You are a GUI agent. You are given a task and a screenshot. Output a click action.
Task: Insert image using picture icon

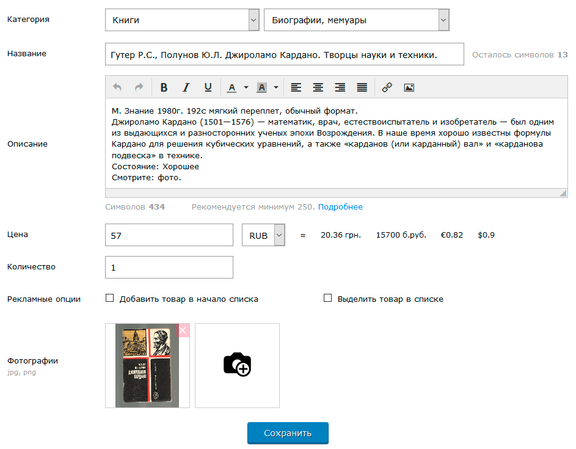[x=409, y=87]
